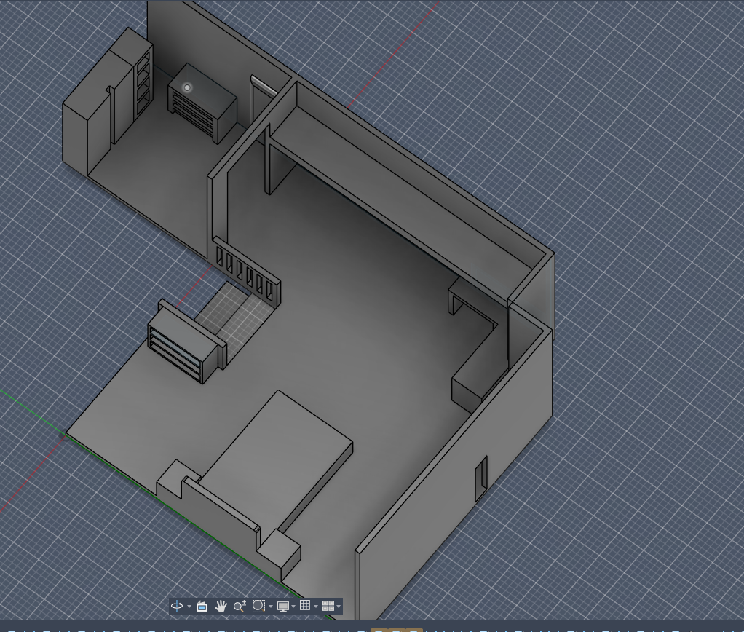Click the Look At camera icon
Image resolution: width=744 pixels, height=632 pixels.
click(202, 606)
